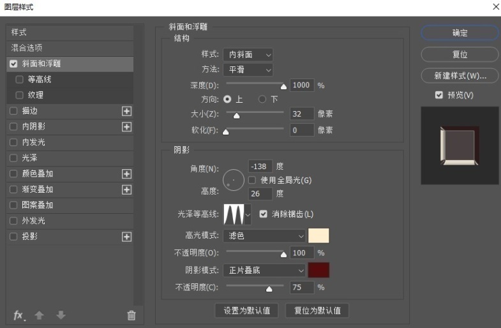Viewport: 501px width, 328px height.
Task: Click the plus icon next to 内阴影
Action: coord(126,127)
